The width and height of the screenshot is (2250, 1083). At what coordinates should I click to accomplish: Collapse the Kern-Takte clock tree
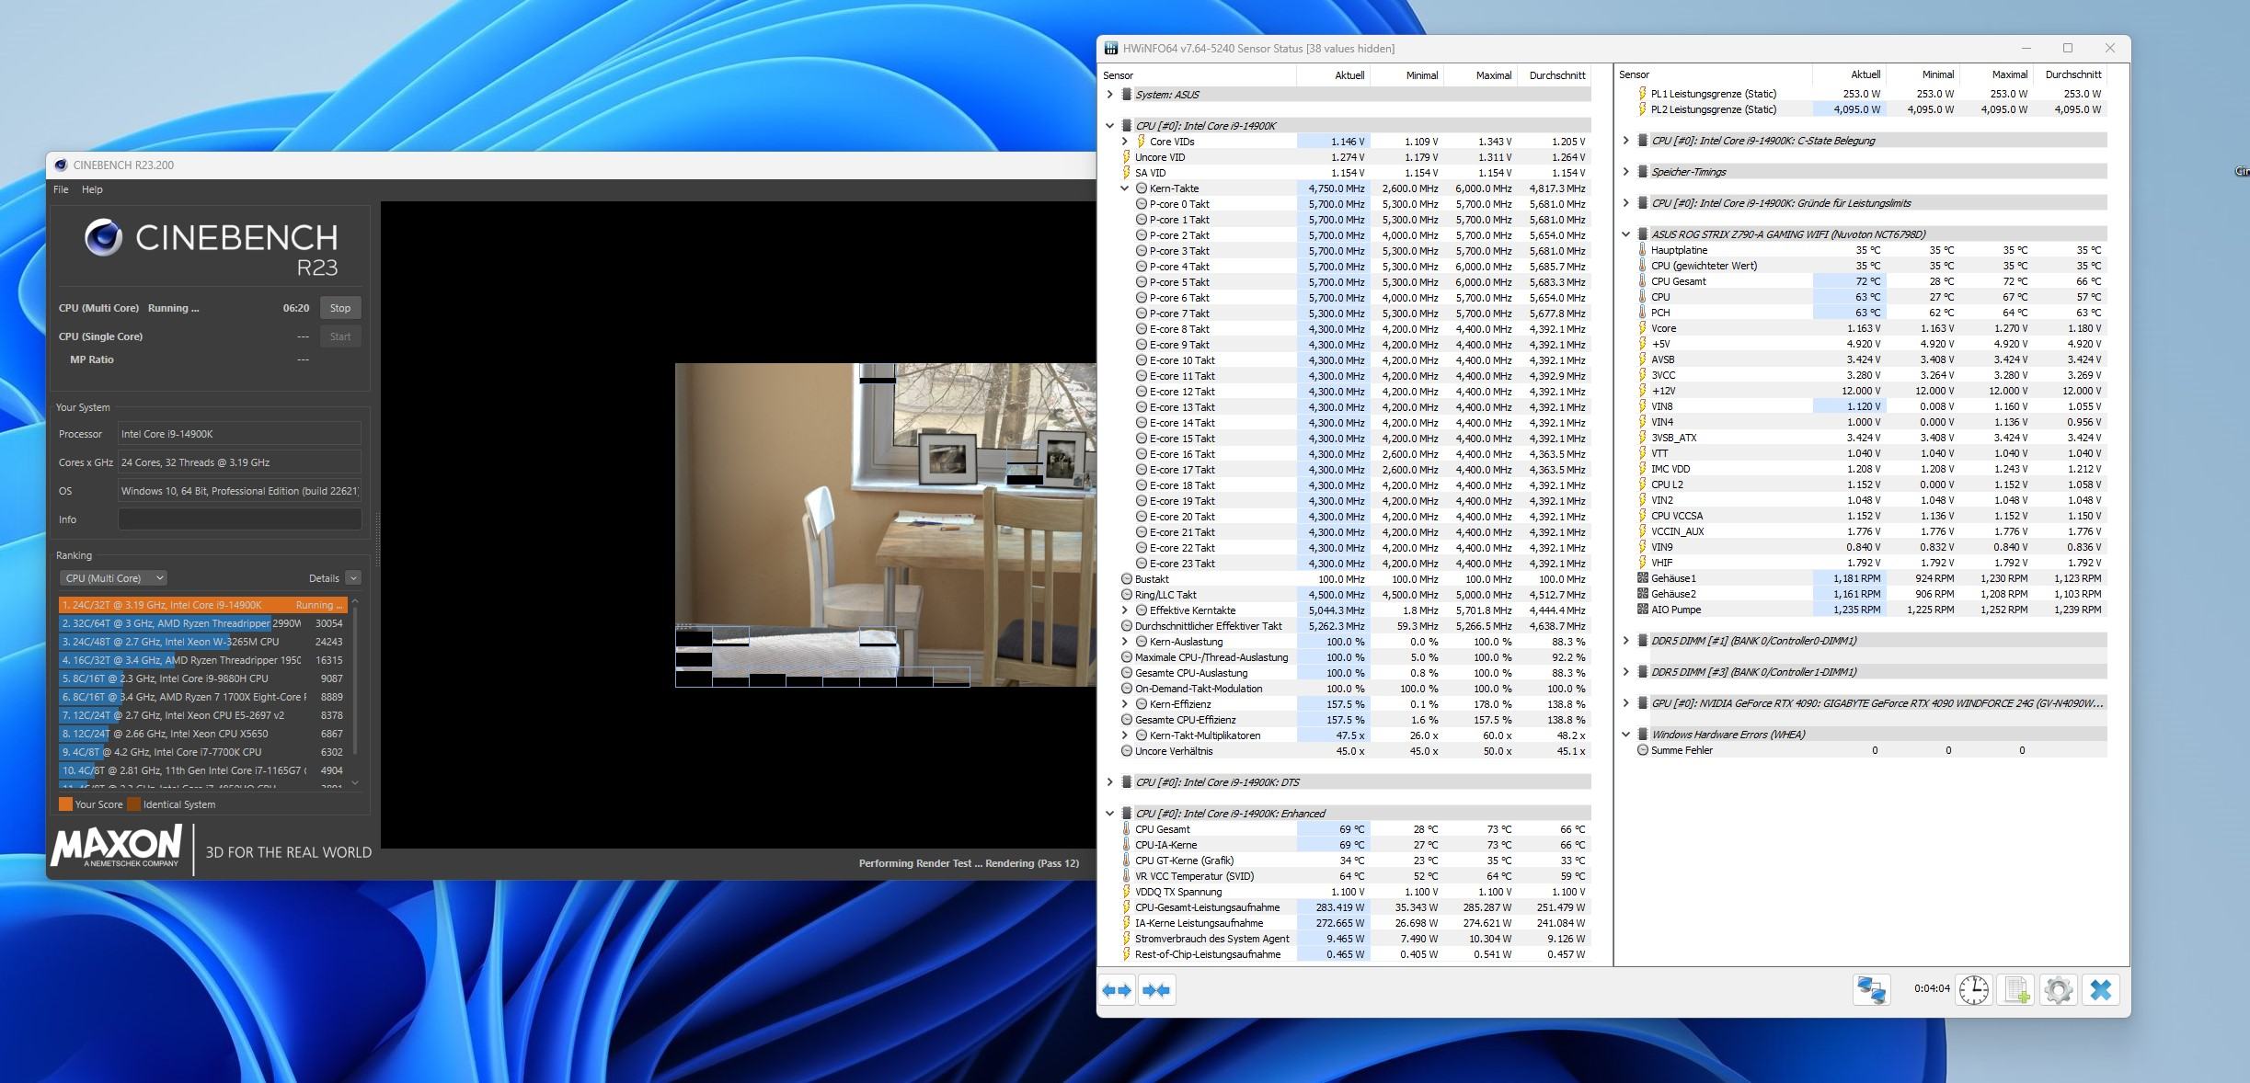(x=1124, y=188)
